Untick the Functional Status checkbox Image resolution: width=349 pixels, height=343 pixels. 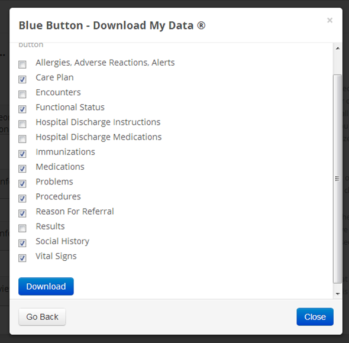(22, 109)
